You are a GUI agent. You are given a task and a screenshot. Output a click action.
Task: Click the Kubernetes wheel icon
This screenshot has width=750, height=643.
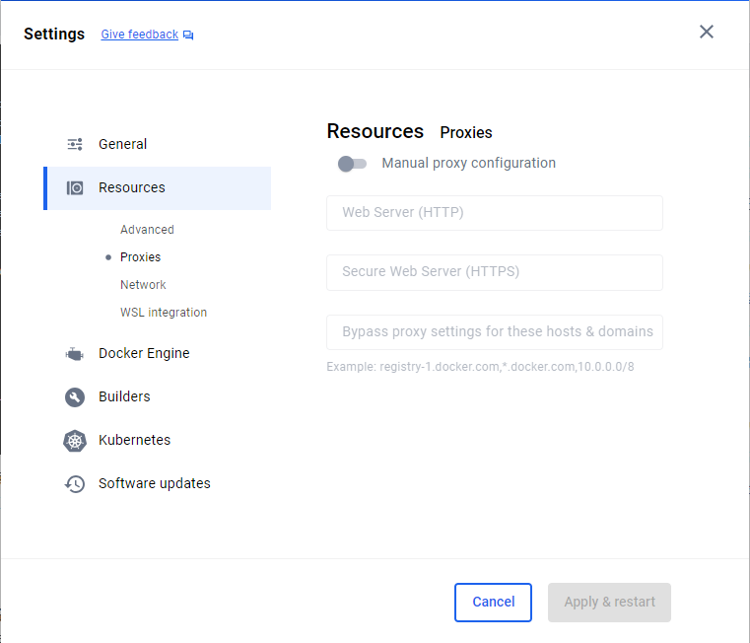75,441
